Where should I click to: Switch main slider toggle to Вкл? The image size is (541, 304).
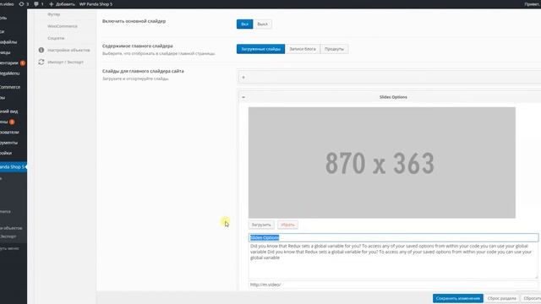point(244,24)
